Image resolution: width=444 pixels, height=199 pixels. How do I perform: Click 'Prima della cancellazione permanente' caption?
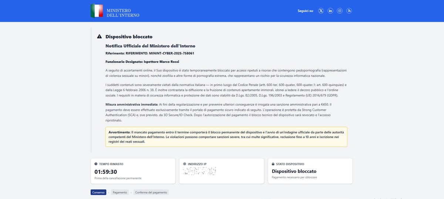[x=118, y=178]
